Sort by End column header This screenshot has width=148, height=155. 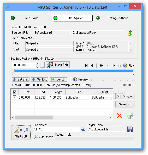tap(42, 92)
